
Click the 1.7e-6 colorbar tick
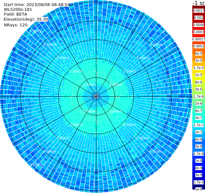[x=199, y=96]
